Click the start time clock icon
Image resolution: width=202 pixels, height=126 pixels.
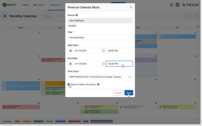pyautogui.click(x=103, y=51)
